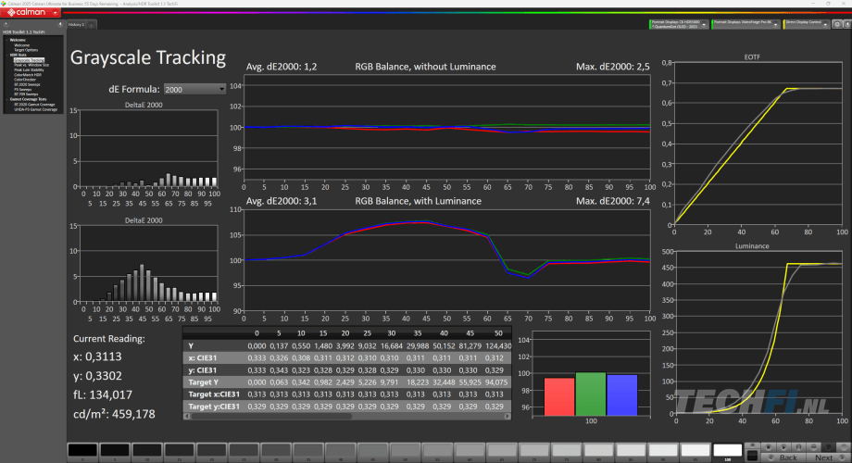Stop the measurement with the stop icon

pos(768,447)
